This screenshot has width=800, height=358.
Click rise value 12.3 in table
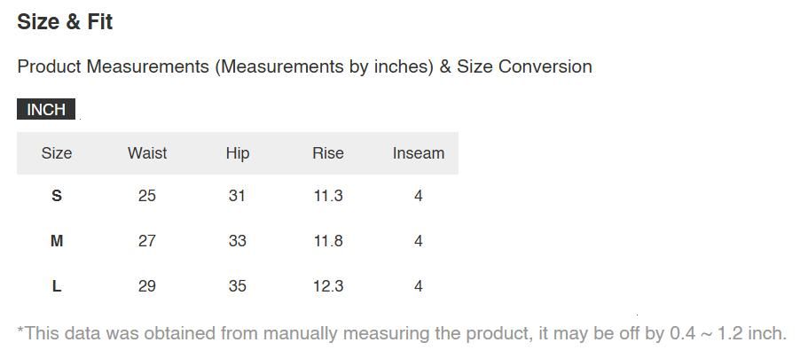pyautogui.click(x=328, y=286)
